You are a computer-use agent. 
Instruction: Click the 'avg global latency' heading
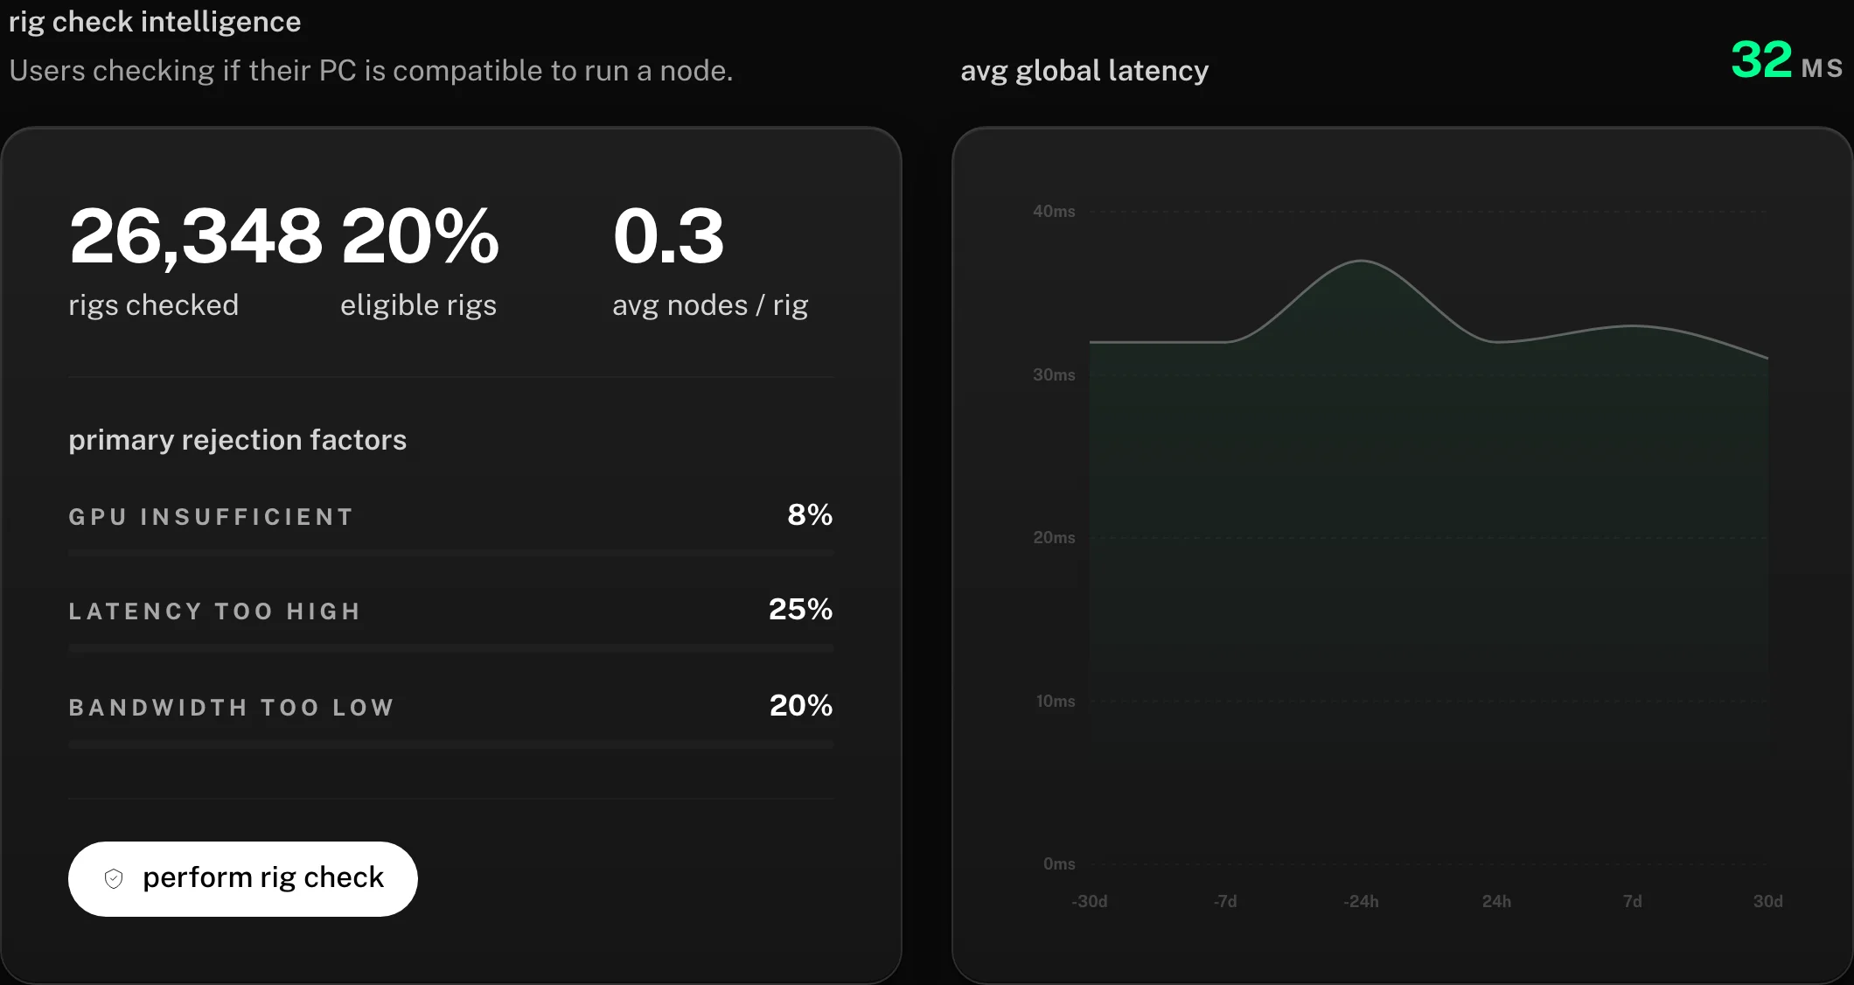(1084, 70)
